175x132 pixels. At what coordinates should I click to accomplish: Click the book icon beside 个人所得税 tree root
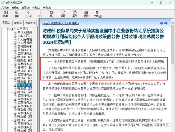(11, 29)
